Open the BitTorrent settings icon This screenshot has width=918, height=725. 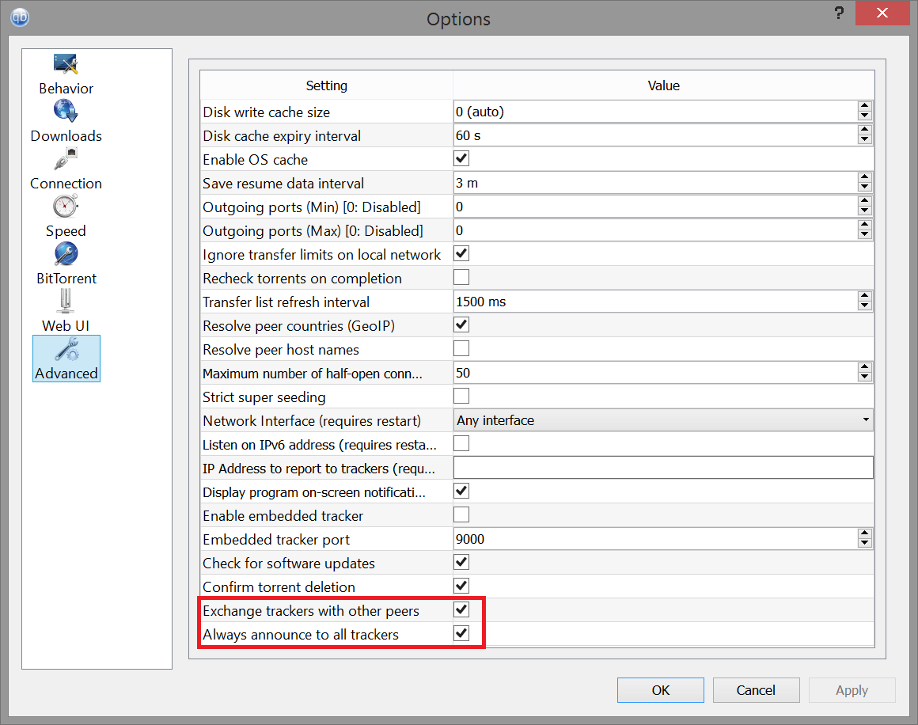[66, 254]
